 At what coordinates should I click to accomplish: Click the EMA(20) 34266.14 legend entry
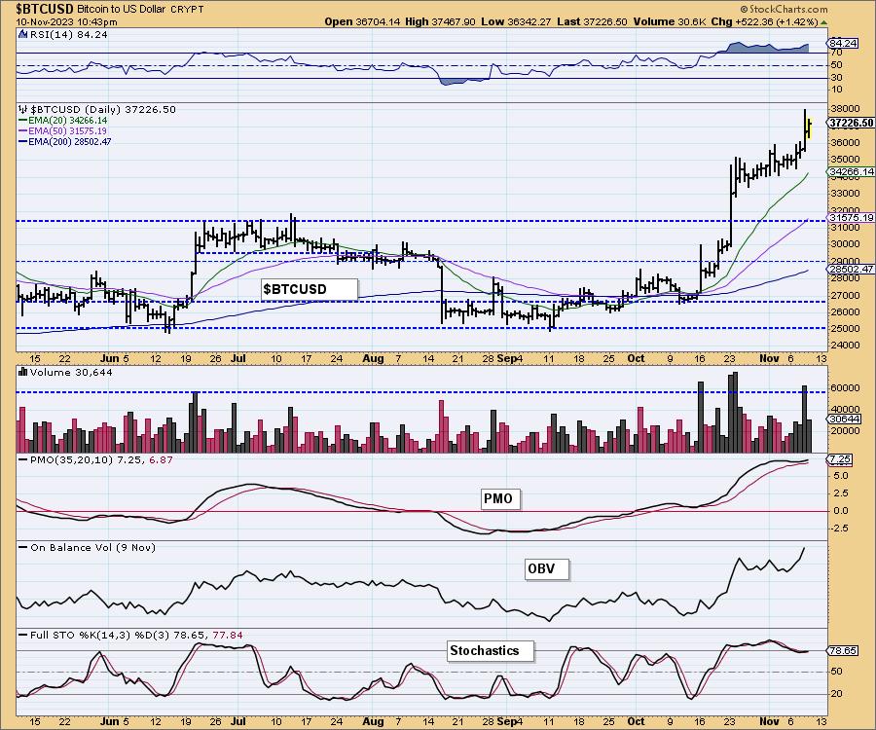[63, 120]
